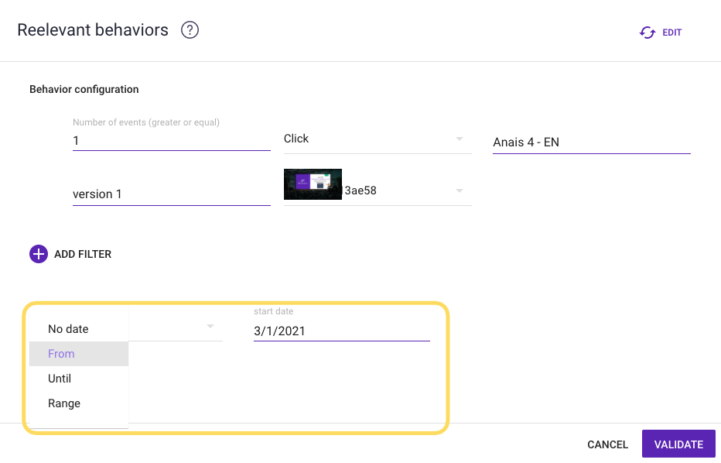Click the start date field
The height and width of the screenshot is (463, 721).
[341, 331]
